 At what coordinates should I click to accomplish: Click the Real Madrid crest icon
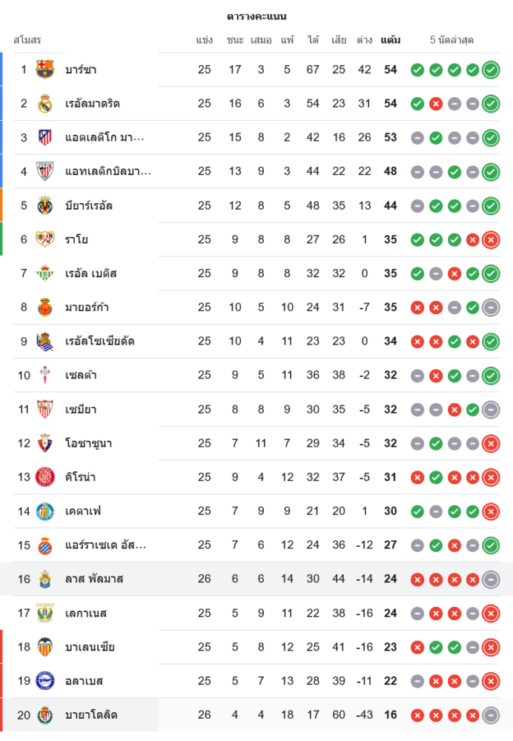coord(45,104)
